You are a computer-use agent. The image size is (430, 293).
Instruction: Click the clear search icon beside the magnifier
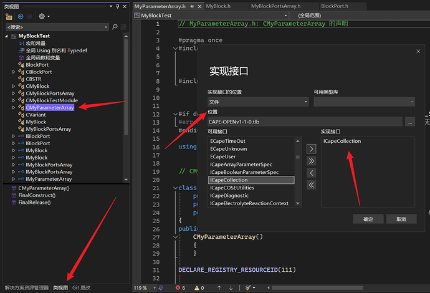(123, 27)
